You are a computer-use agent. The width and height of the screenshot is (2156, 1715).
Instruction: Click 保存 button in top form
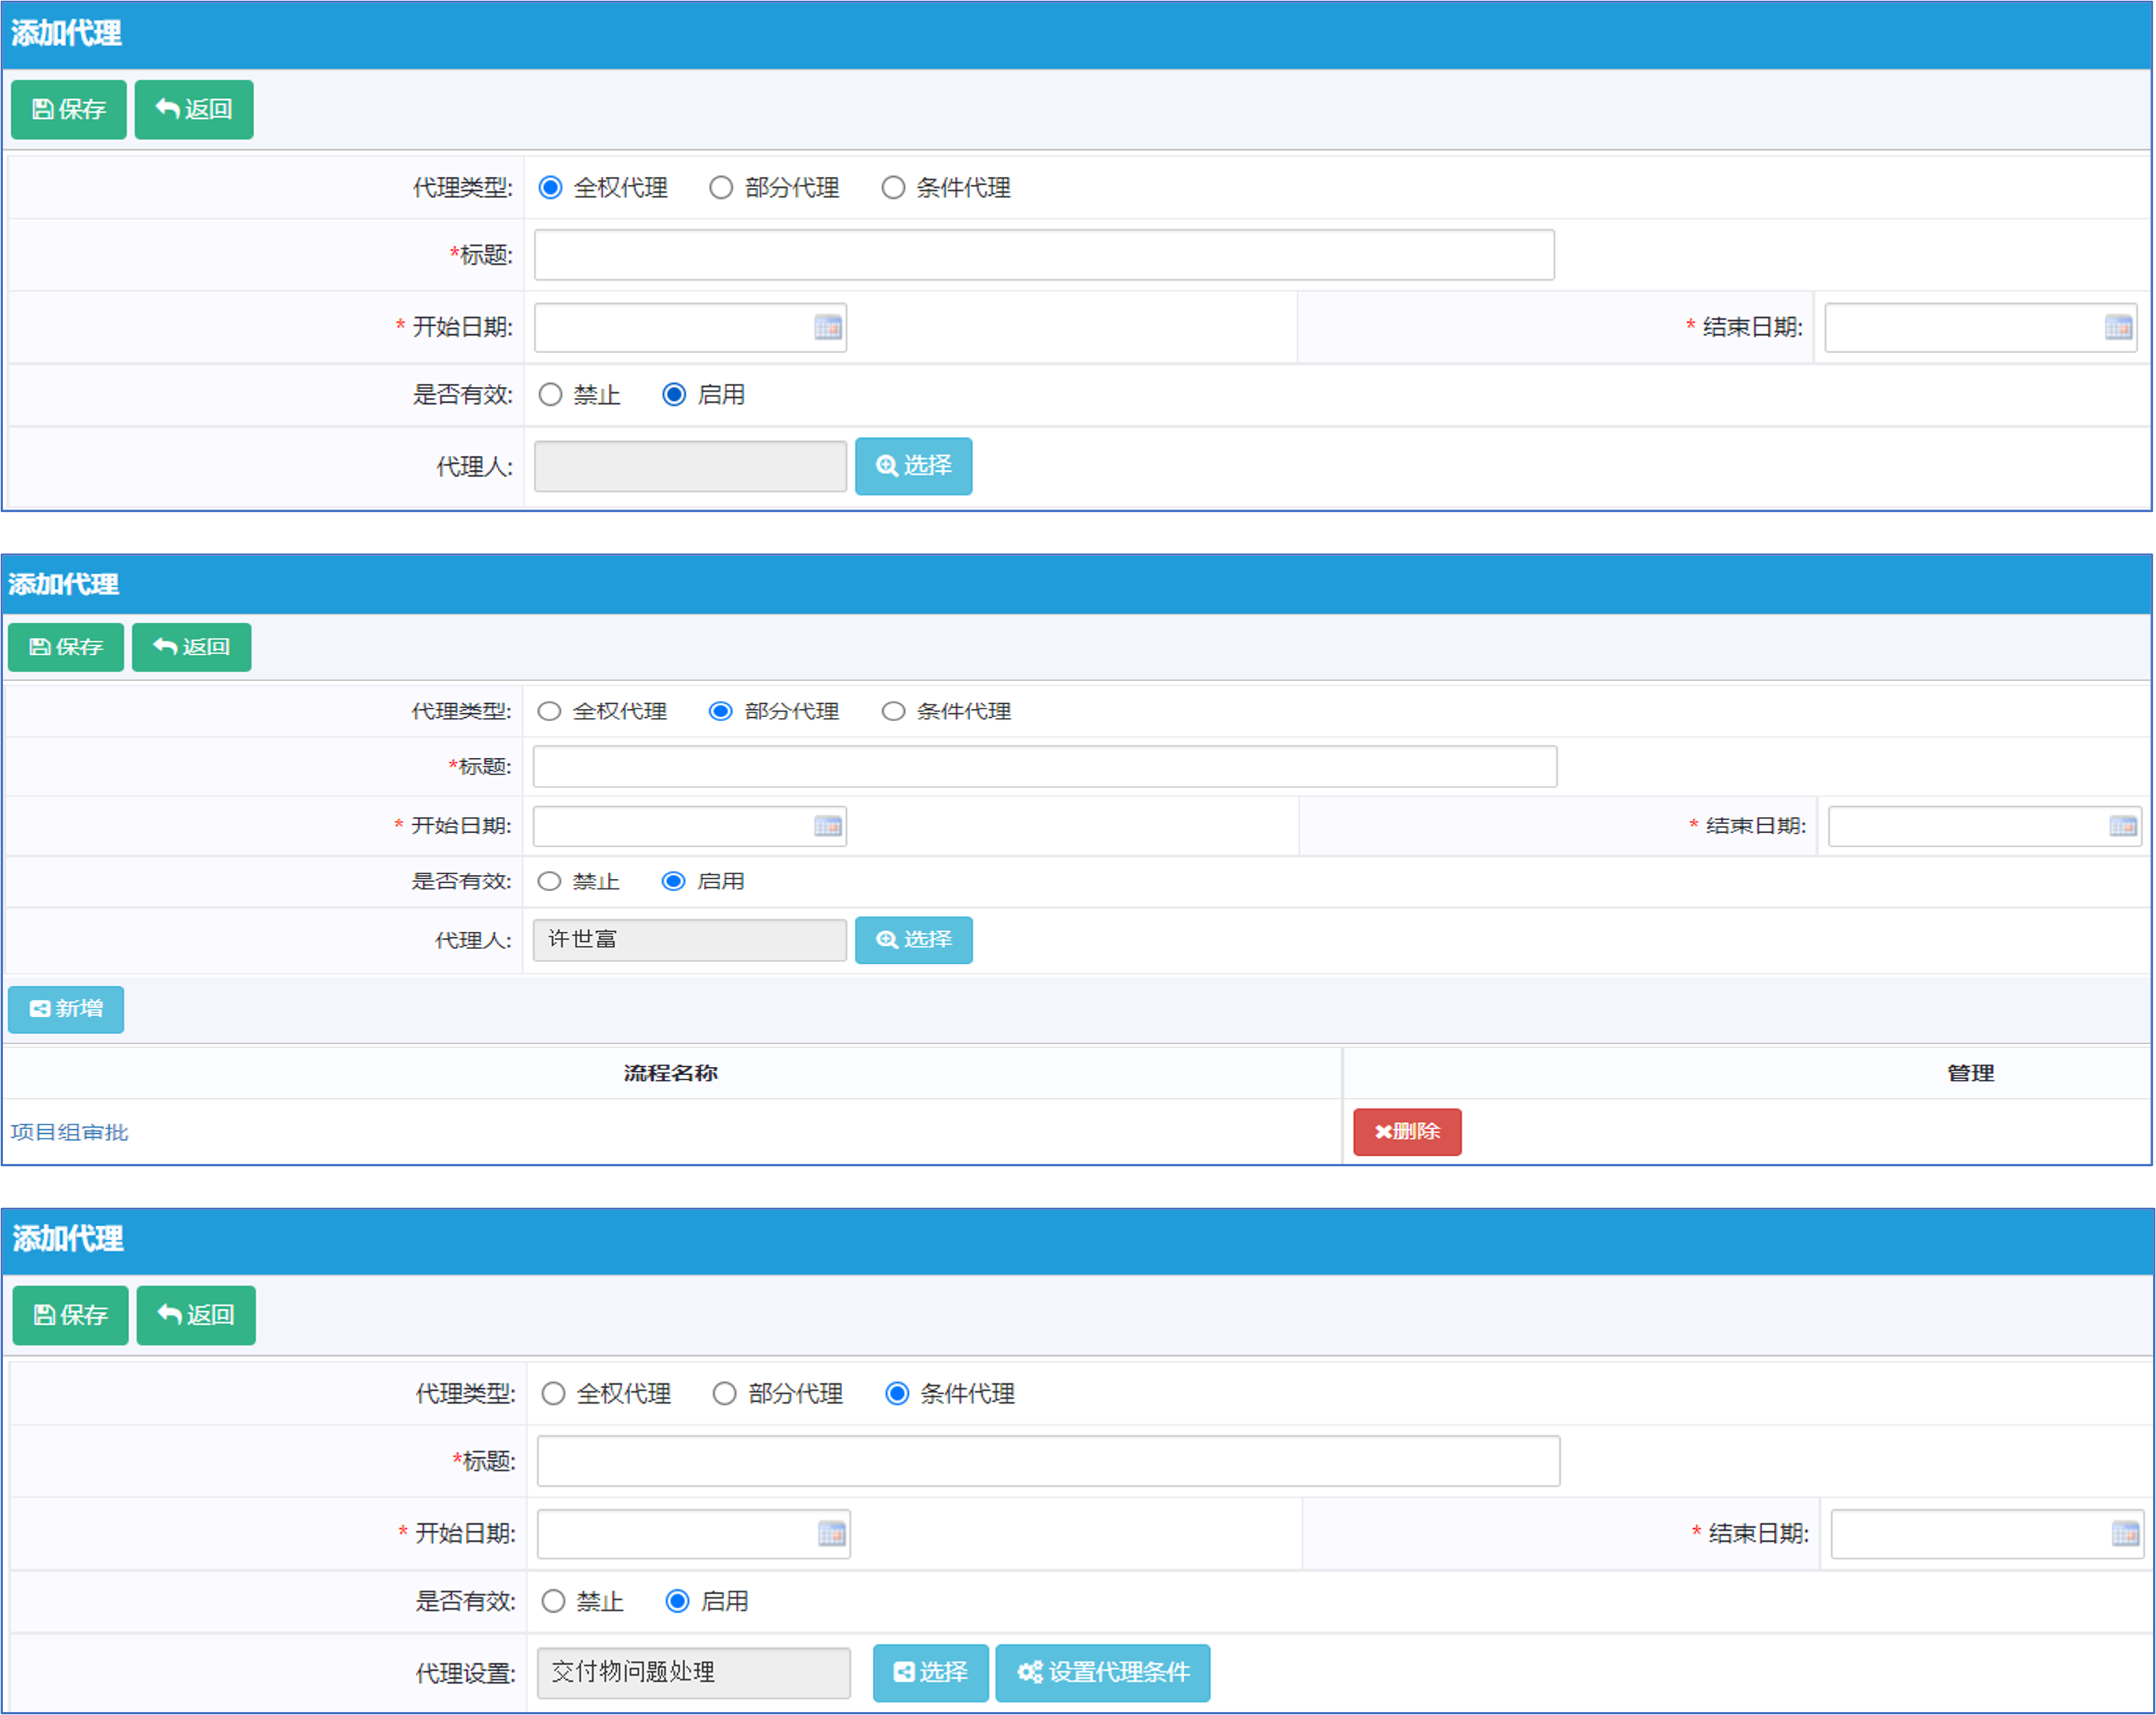[68, 109]
